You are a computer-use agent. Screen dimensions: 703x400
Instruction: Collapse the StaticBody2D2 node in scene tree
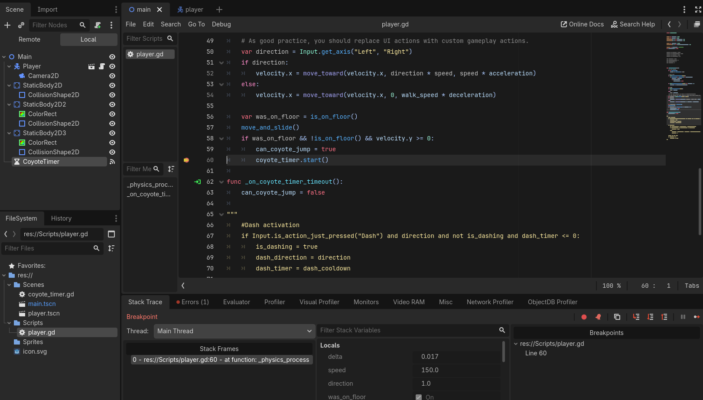[9, 104]
